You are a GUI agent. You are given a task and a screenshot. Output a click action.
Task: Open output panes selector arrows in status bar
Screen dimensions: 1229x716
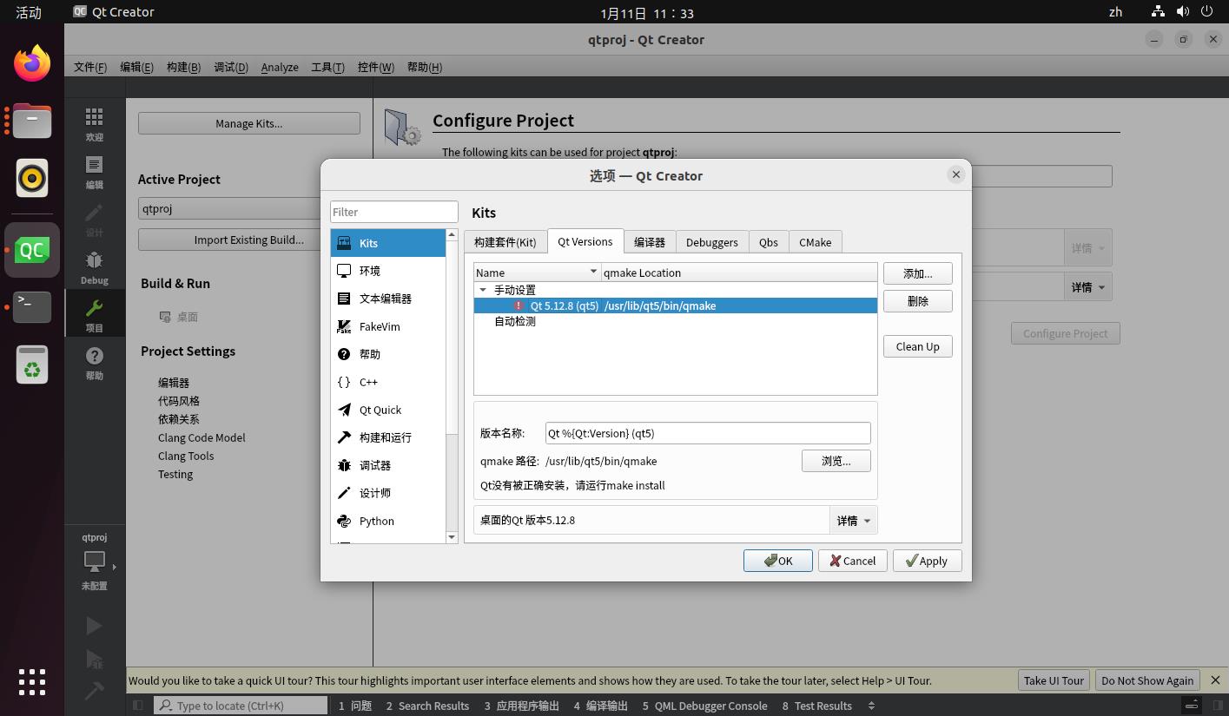pos(871,706)
